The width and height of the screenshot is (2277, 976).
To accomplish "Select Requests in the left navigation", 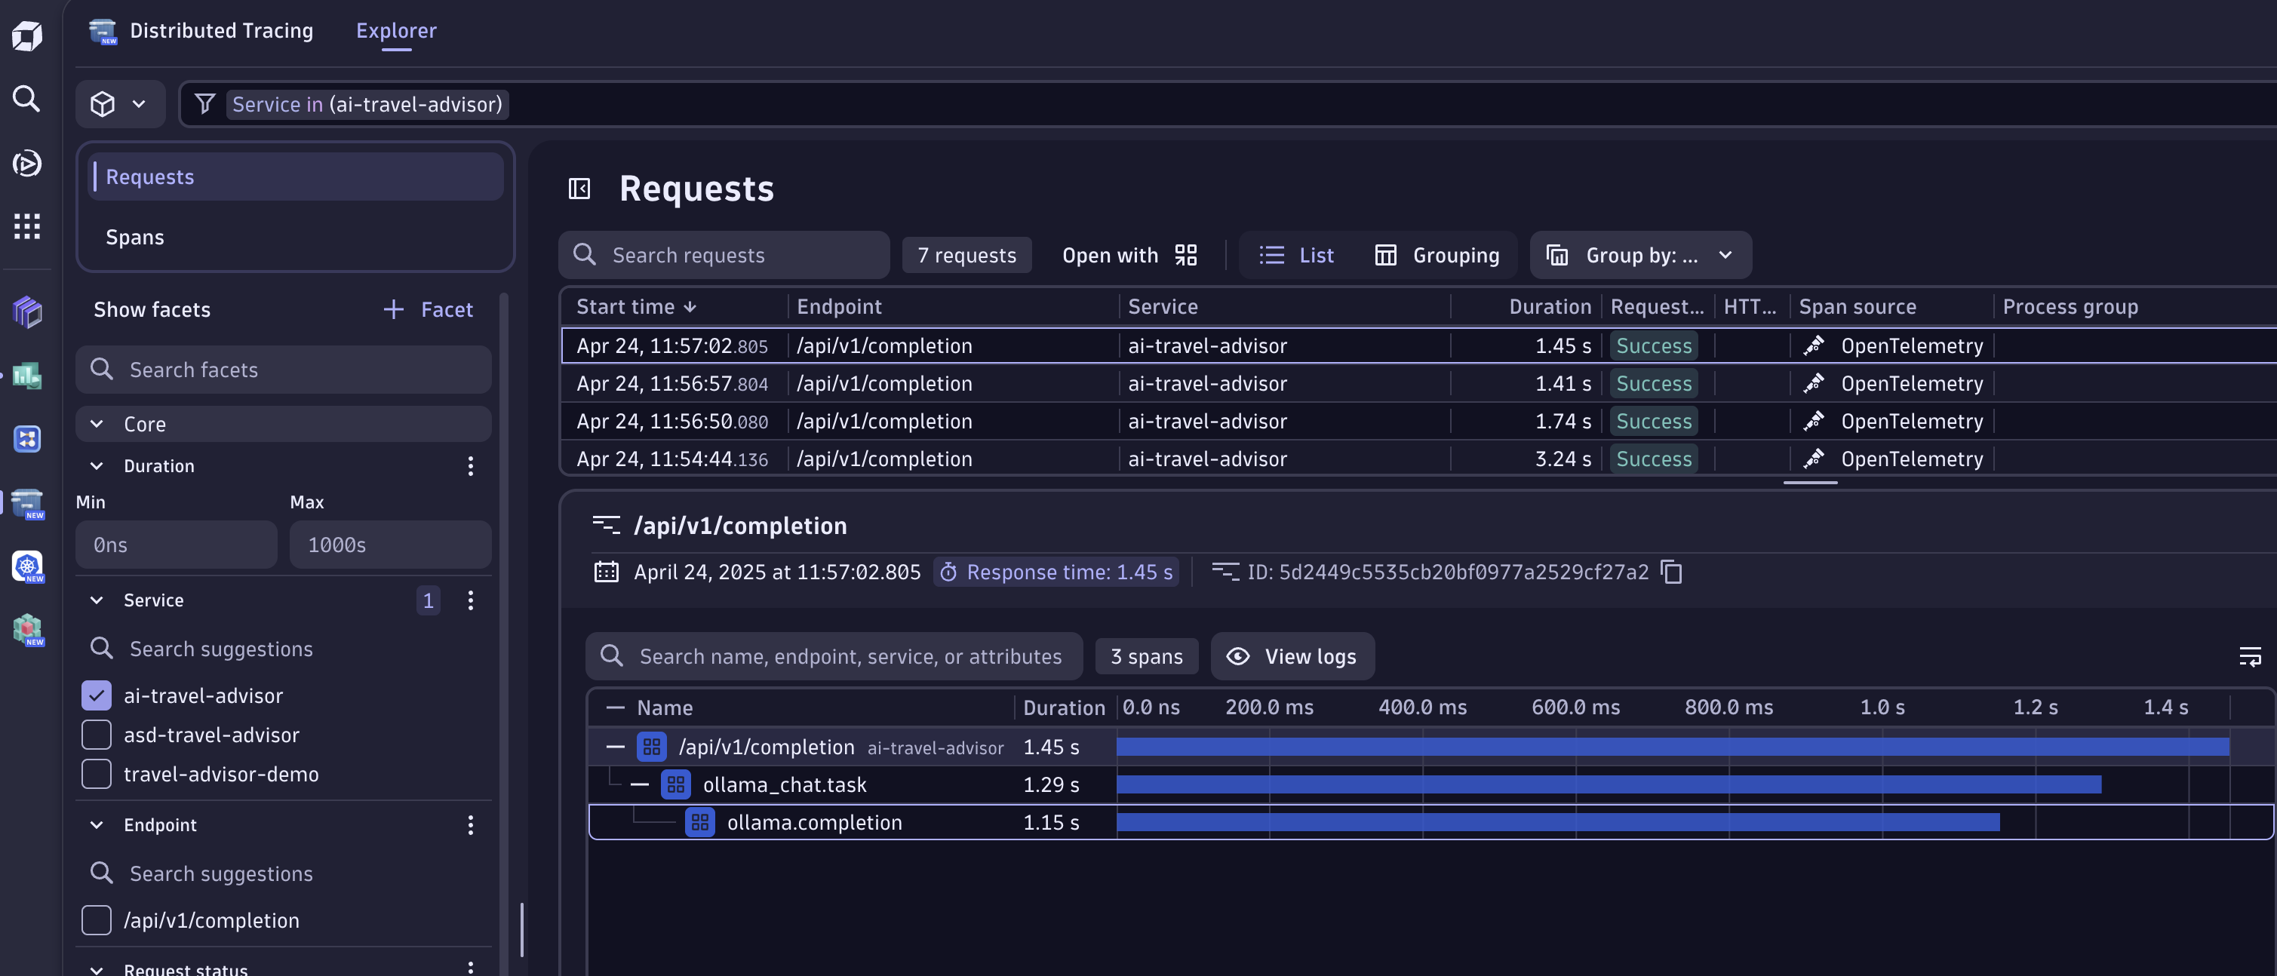I will (296, 176).
